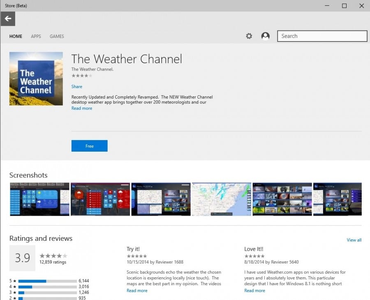Click the stars on Love It!! review

[x=254, y=255]
